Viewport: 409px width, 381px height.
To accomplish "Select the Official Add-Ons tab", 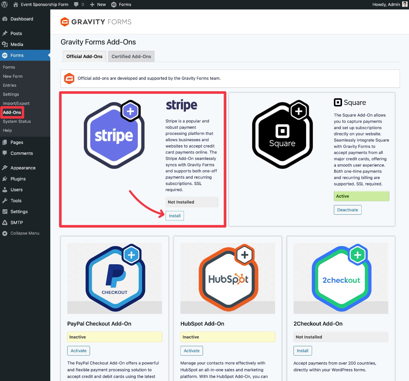I will coord(84,56).
